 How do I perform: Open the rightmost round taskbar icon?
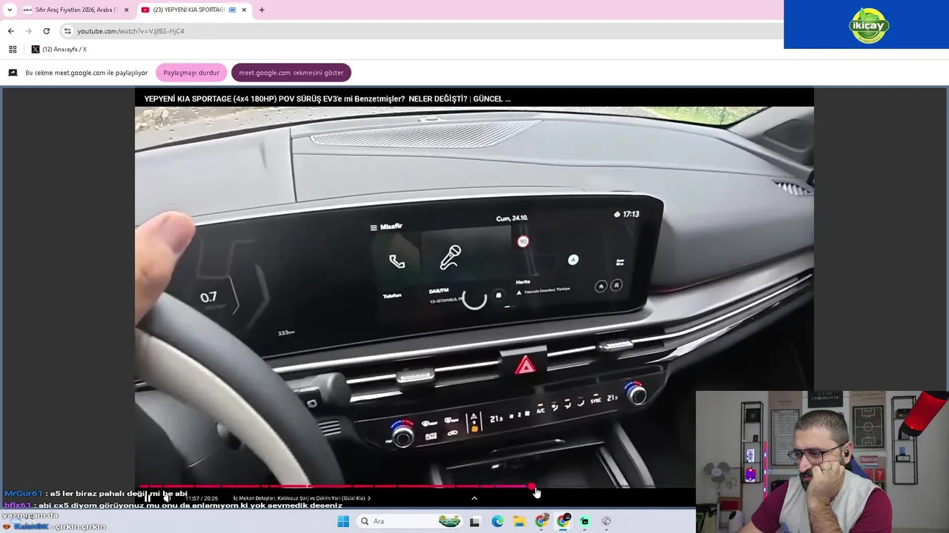tap(606, 521)
